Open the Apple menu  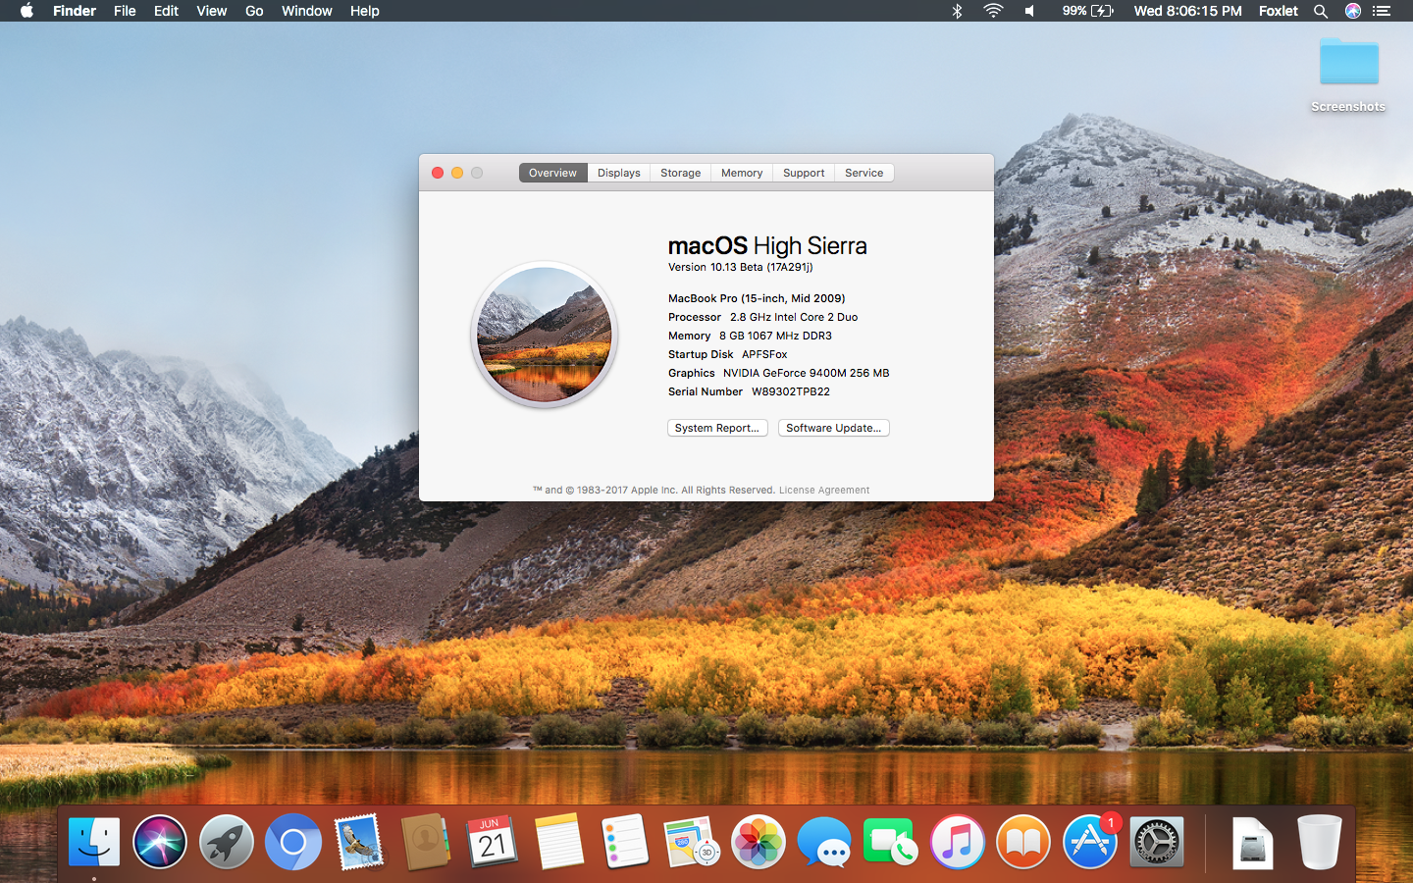[x=26, y=11]
